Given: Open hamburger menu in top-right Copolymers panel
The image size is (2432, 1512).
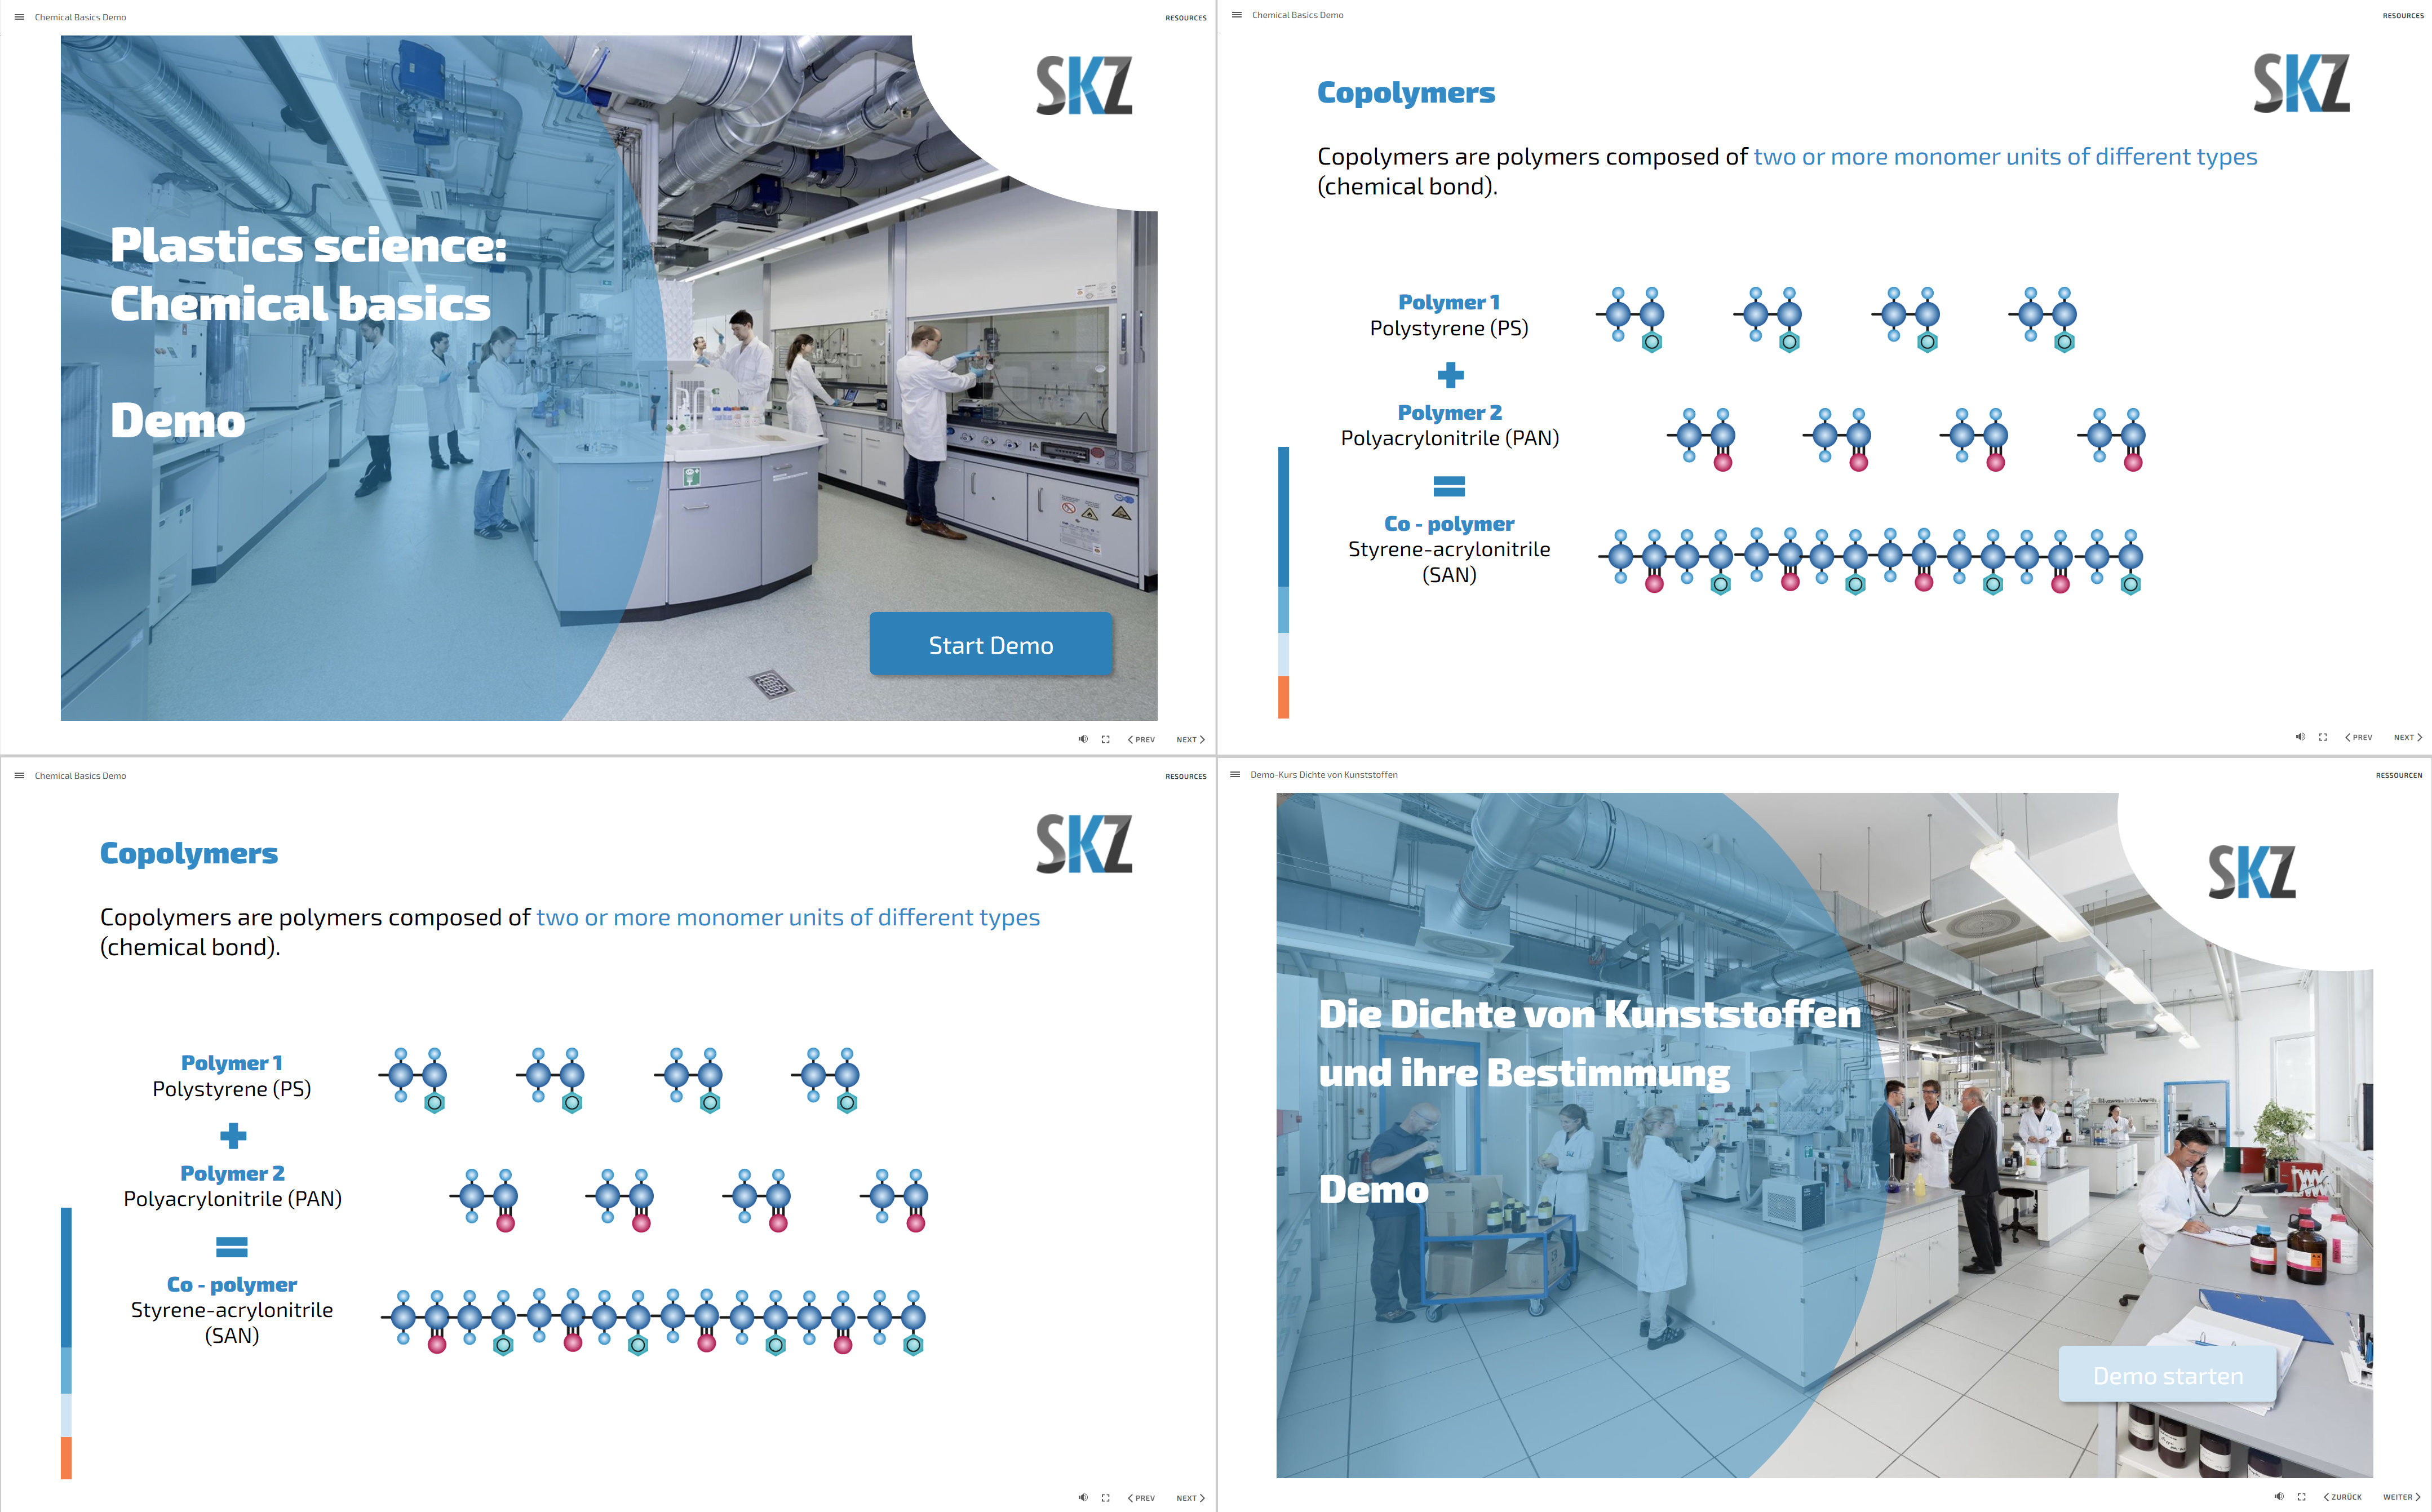Looking at the screenshot, I should tap(1236, 15).
